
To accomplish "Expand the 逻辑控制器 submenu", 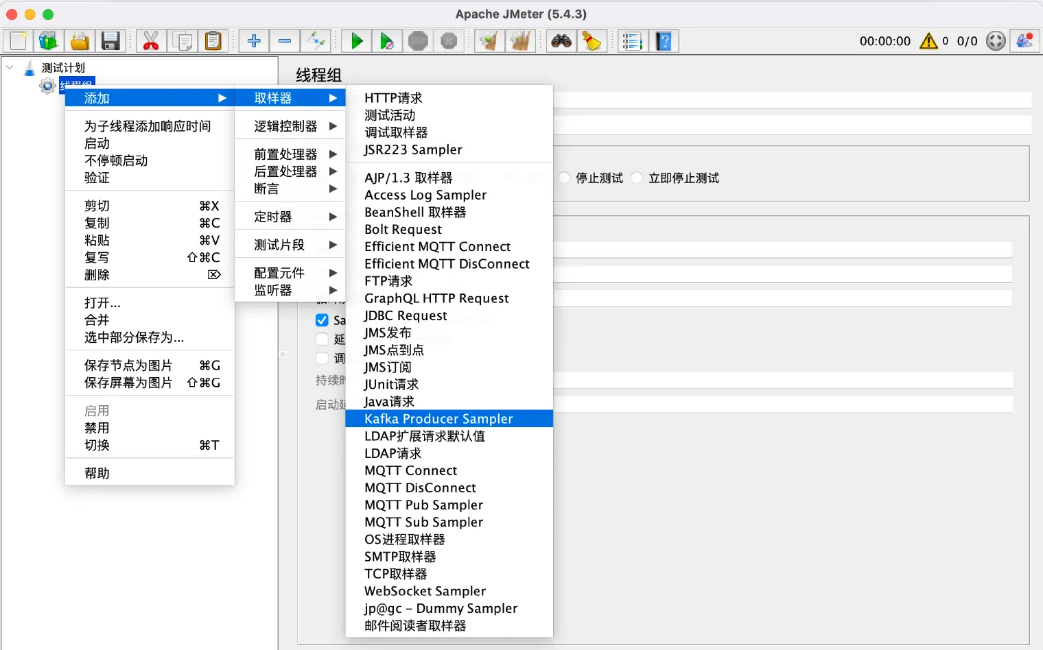I will pos(290,126).
